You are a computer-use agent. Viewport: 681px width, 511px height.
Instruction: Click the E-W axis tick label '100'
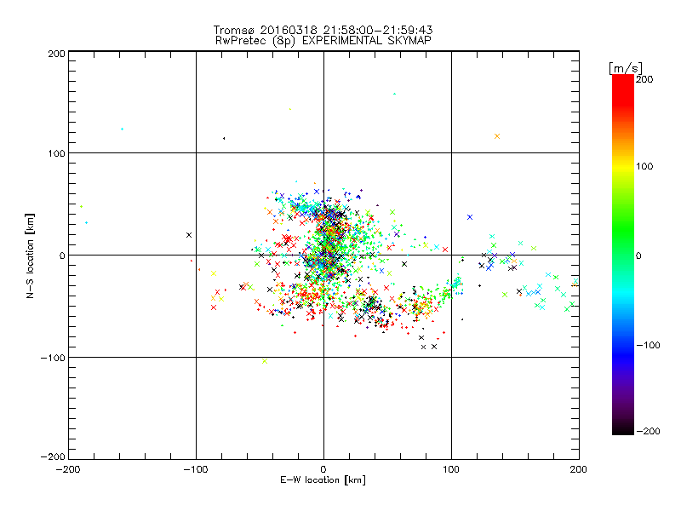pyautogui.click(x=451, y=469)
